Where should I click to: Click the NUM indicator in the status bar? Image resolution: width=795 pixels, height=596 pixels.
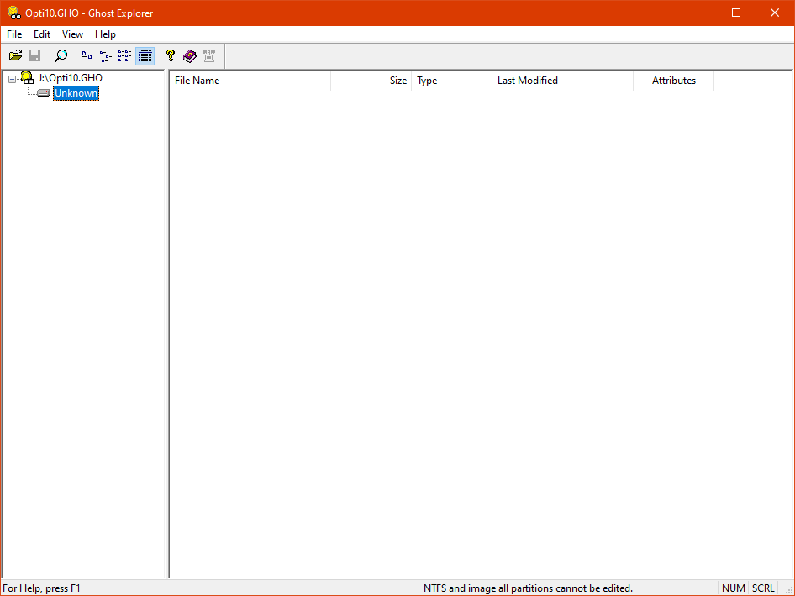tap(733, 588)
